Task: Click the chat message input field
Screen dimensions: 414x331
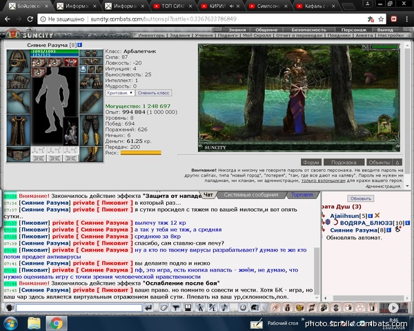Action: pyautogui.click(x=79, y=308)
